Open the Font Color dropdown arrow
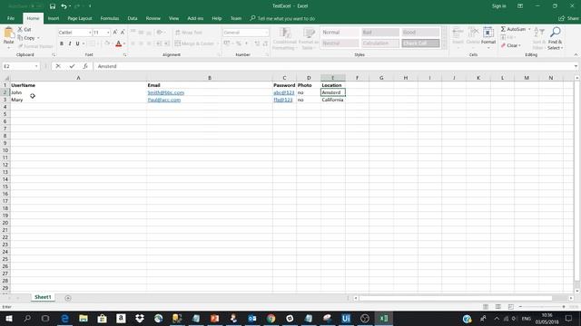The width and height of the screenshot is (581, 326). (124, 43)
